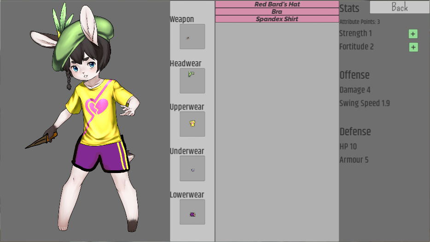Go back using the Back button
The image size is (430, 242).
[x=400, y=7]
